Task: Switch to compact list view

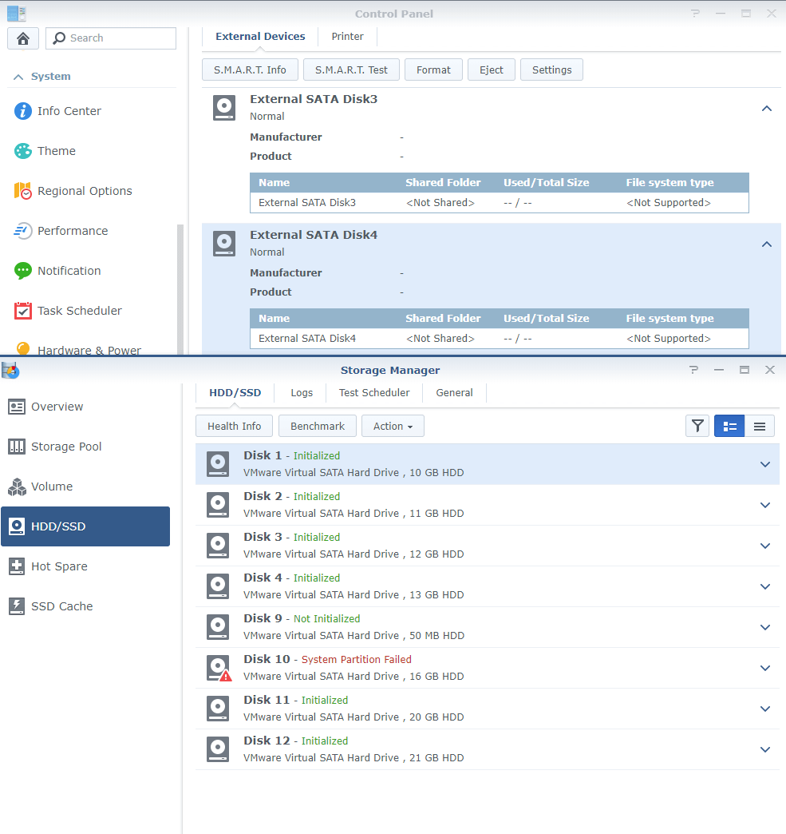Action: click(x=760, y=426)
